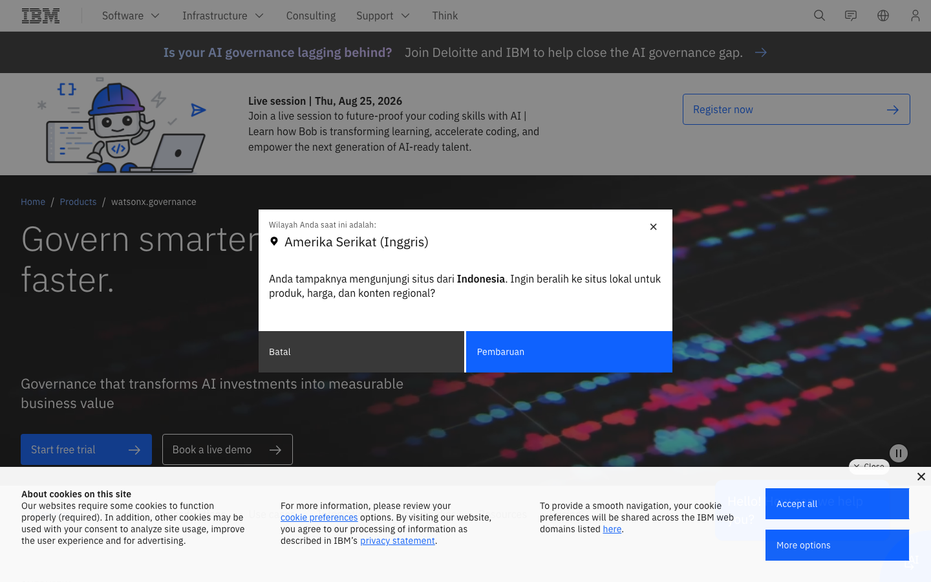Close the cookie banner with X
This screenshot has height=582, width=931.
click(921, 477)
